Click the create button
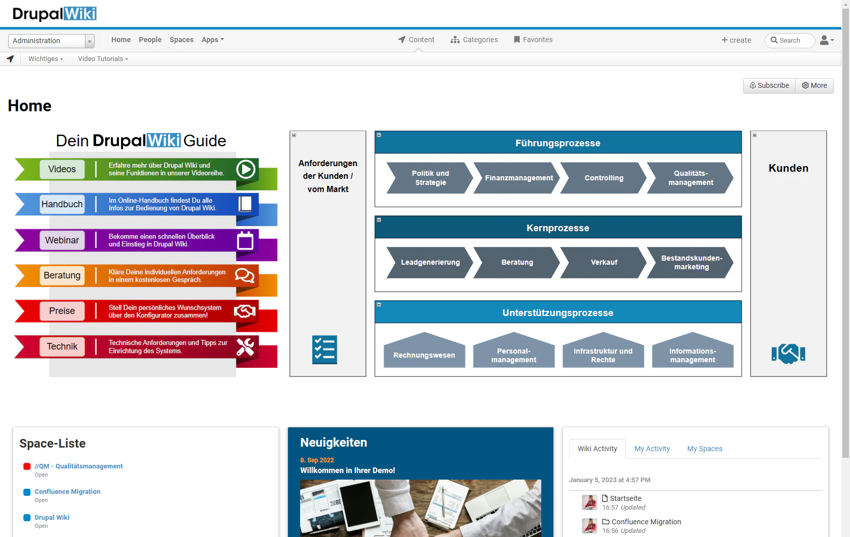Image resolution: width=850 pixels, height=537 pixels. point(737,40)
